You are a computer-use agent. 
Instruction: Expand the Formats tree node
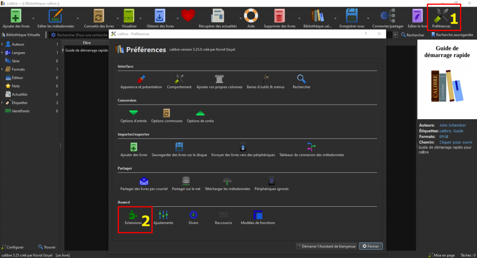(x=2, y=69)
